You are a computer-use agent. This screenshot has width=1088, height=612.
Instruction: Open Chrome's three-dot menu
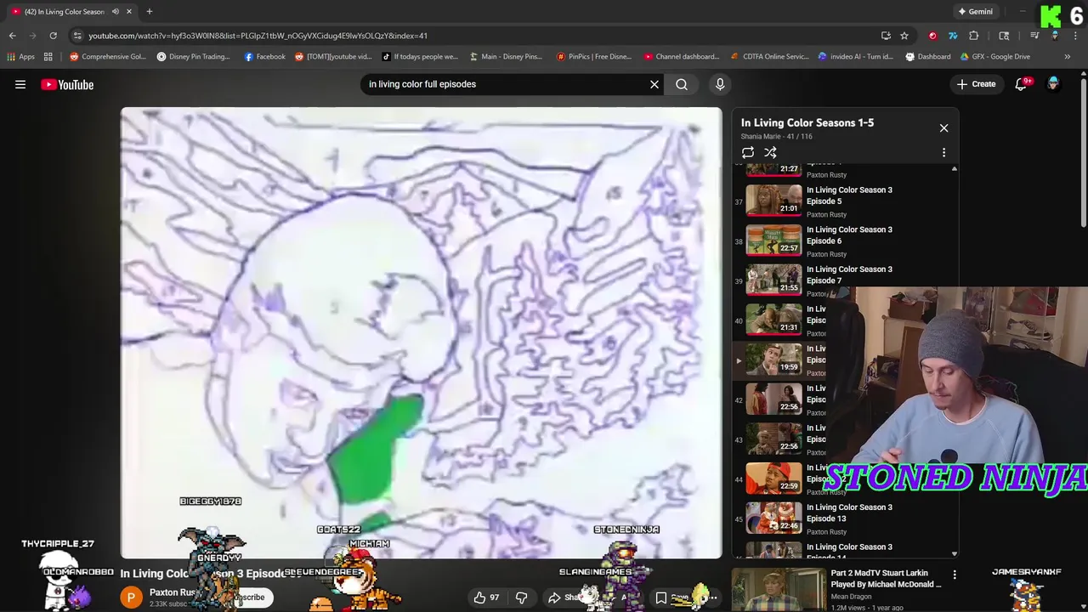click(1075, 36)
